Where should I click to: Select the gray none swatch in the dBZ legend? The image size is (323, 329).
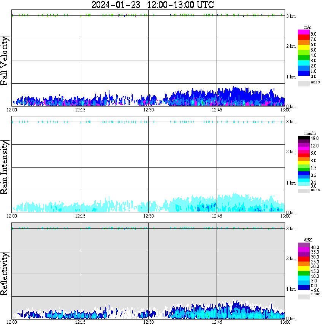click(x=304, y=297)
